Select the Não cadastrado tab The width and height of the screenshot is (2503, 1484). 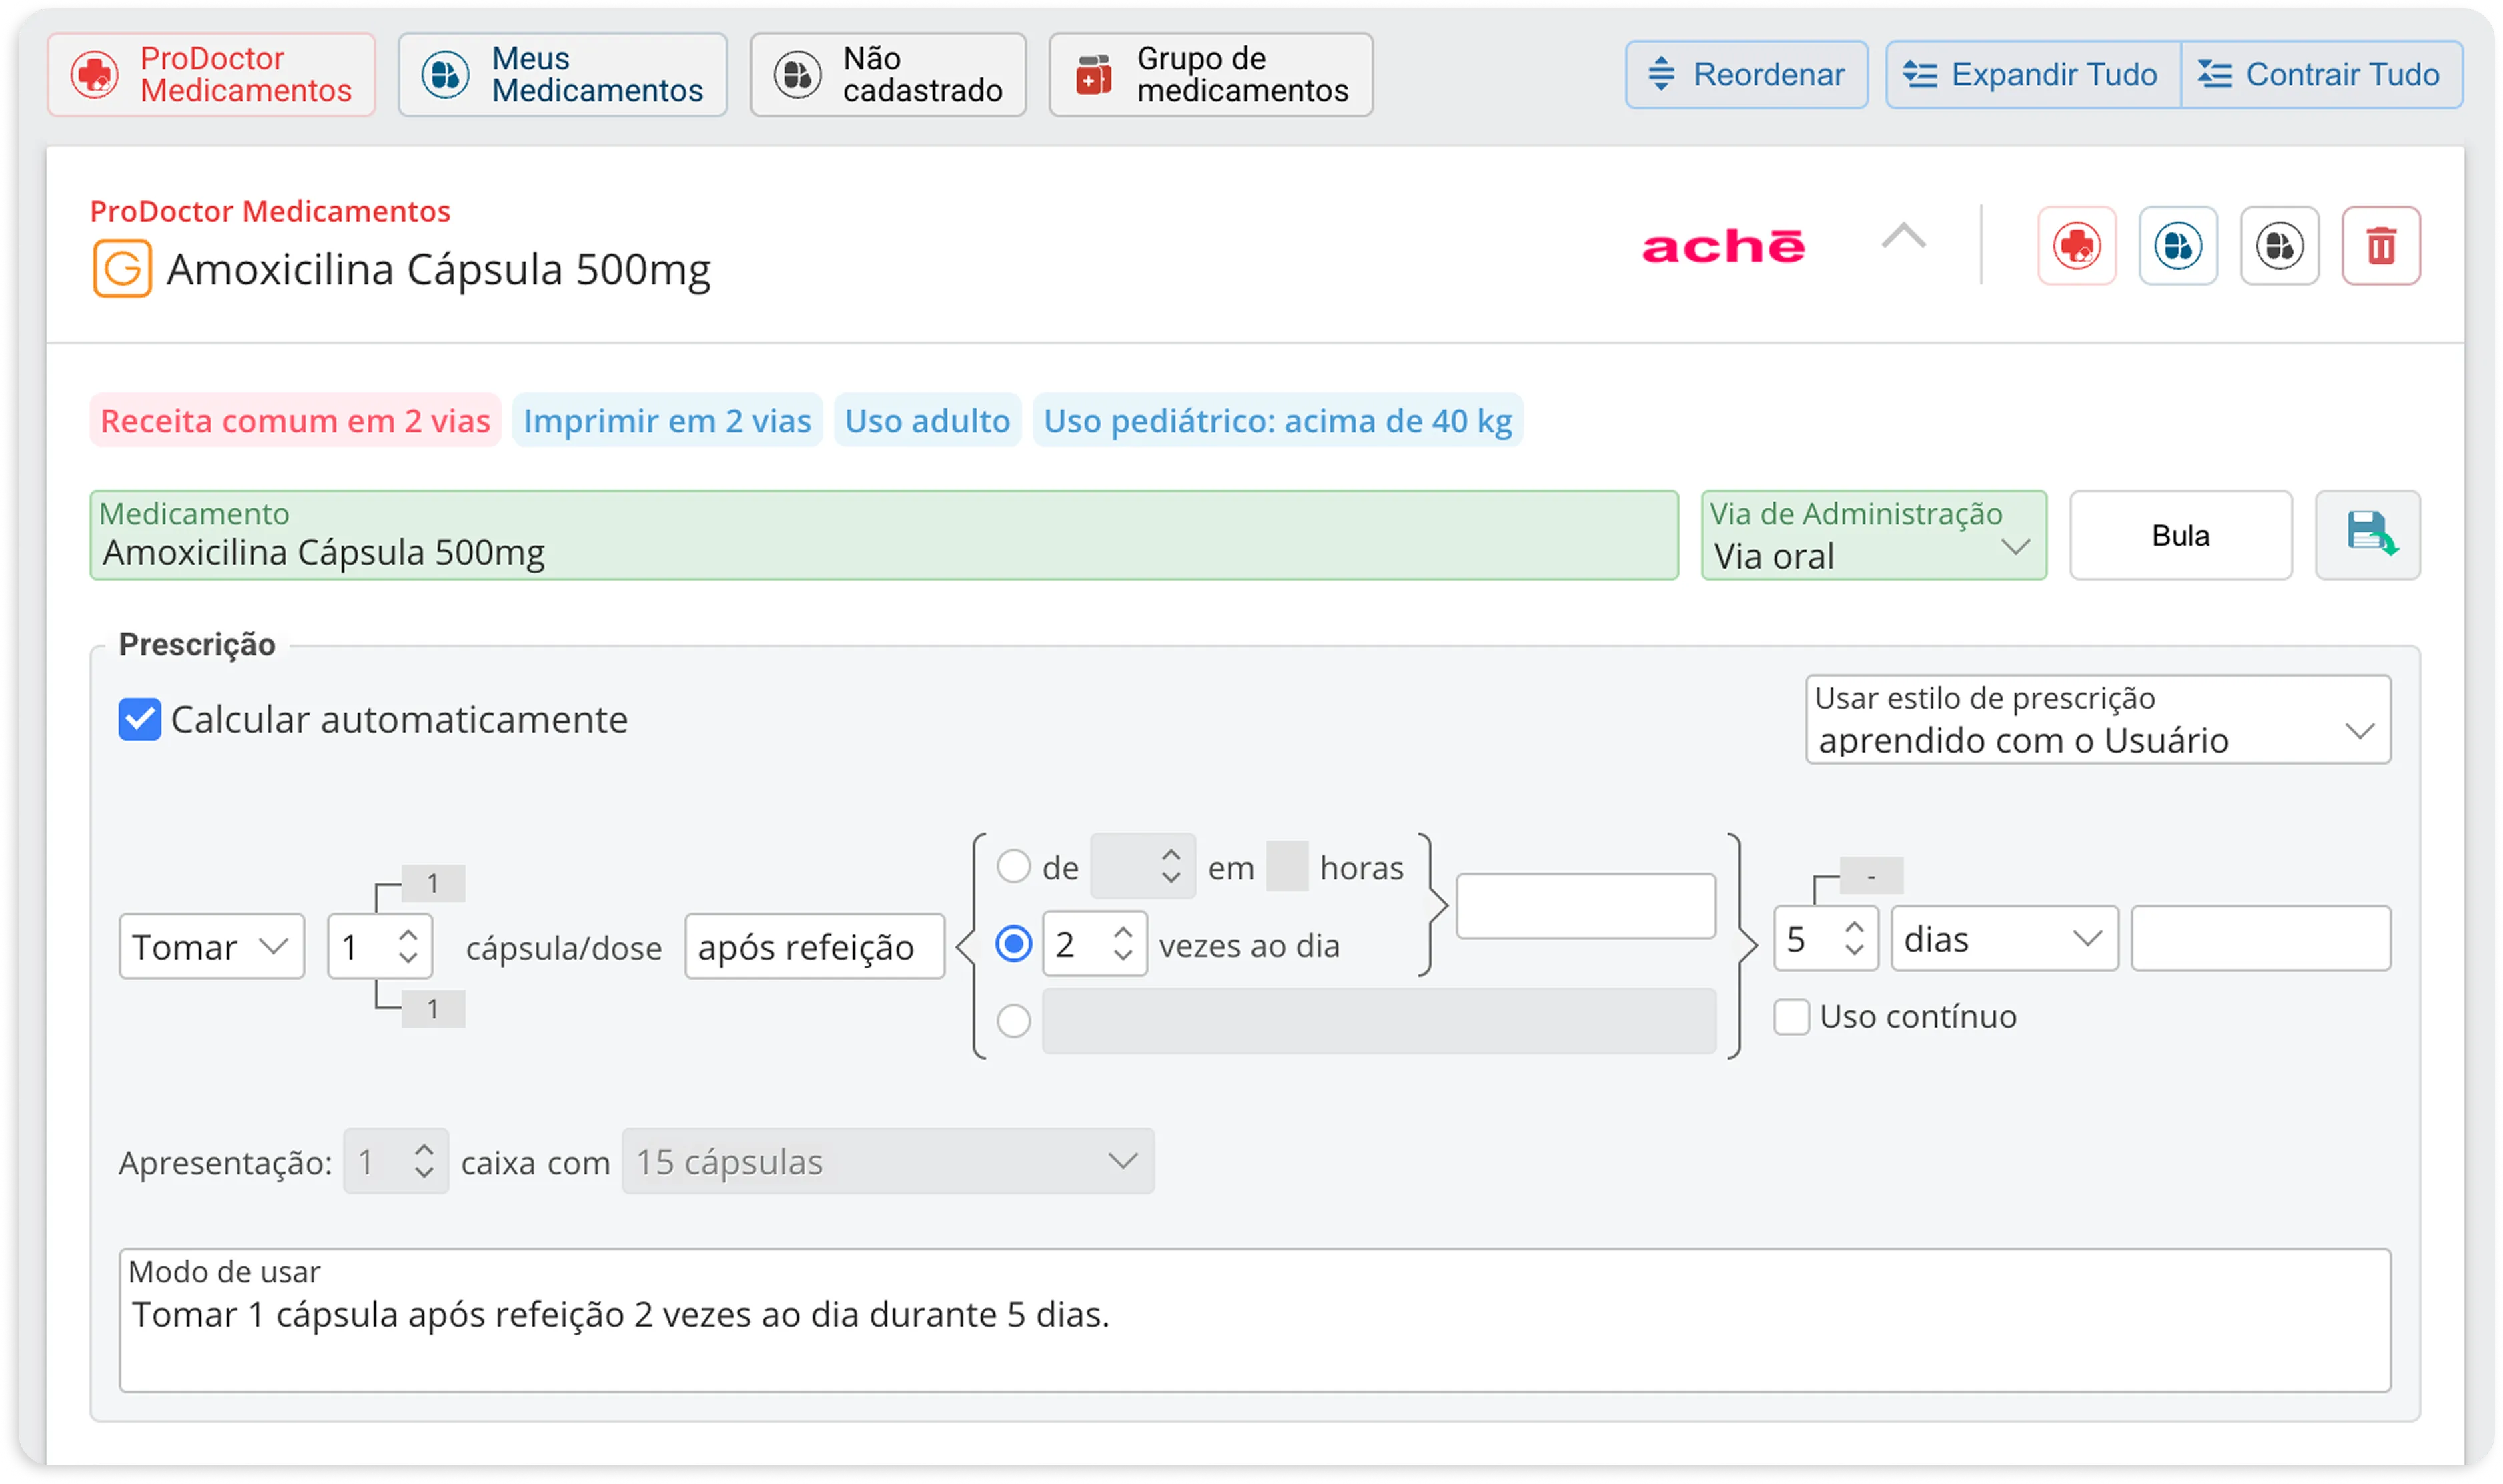pyautogui.click(x=888, y=75)
